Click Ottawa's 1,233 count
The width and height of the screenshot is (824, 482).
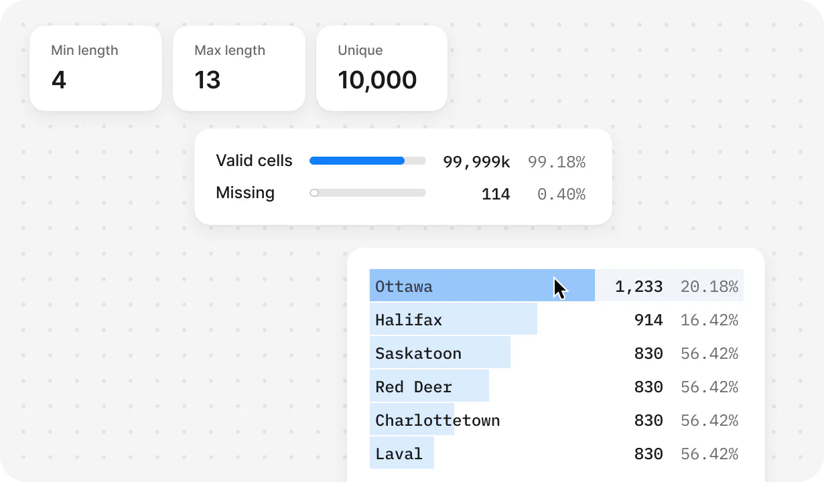(638, 287)
